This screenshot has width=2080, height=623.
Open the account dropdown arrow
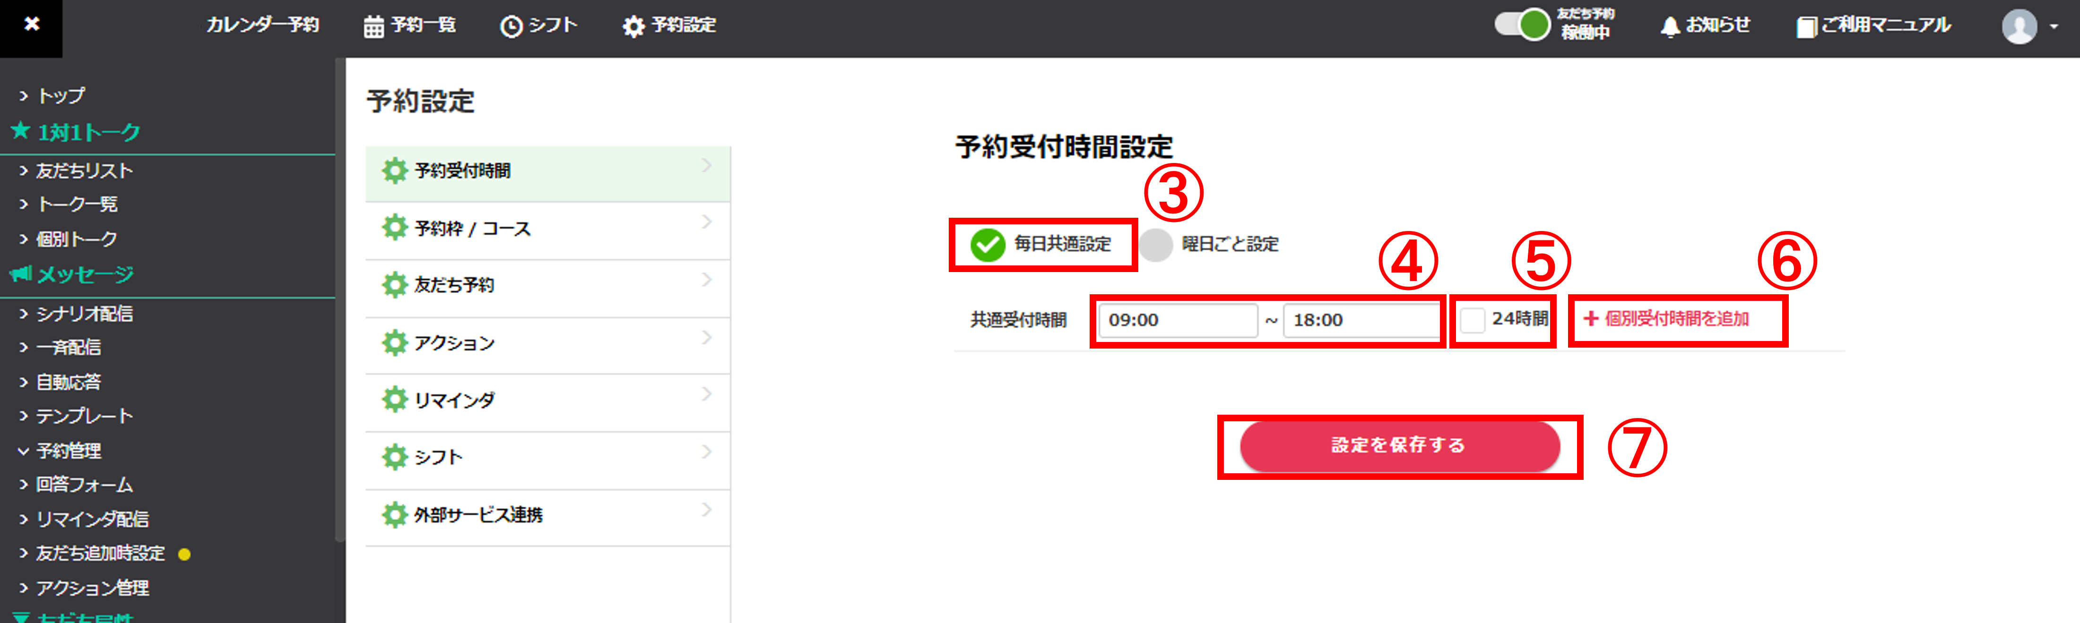coord(2054,26)
